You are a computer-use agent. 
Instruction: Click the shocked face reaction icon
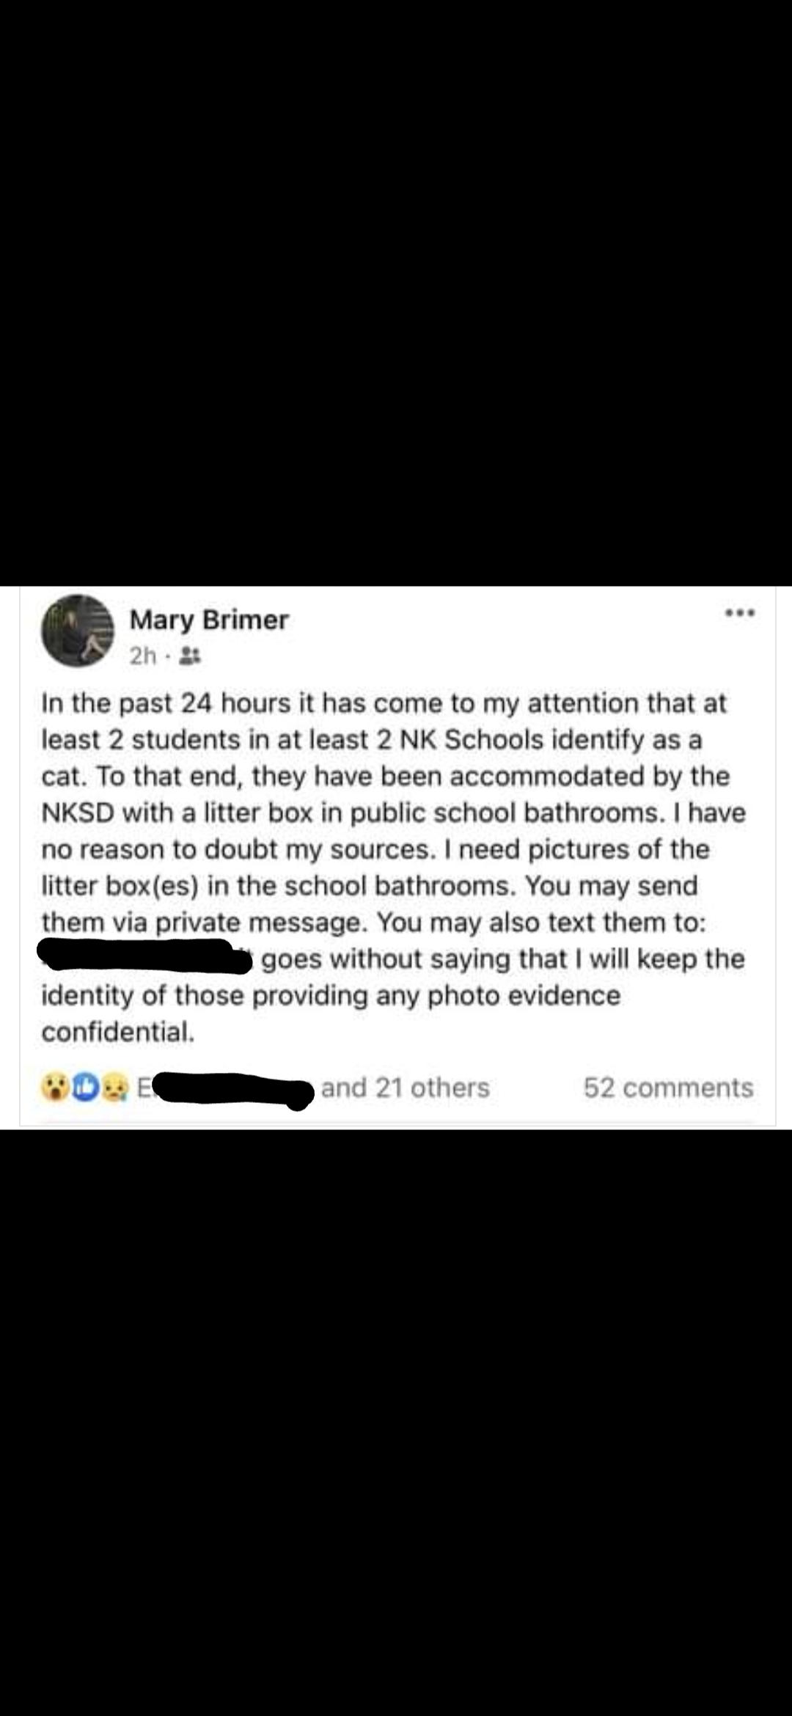pyautogui.click(x=55, y=1088)
